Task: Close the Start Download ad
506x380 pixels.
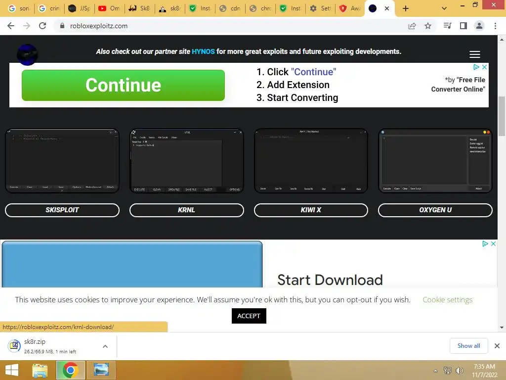Action: [x=493, y=243]
